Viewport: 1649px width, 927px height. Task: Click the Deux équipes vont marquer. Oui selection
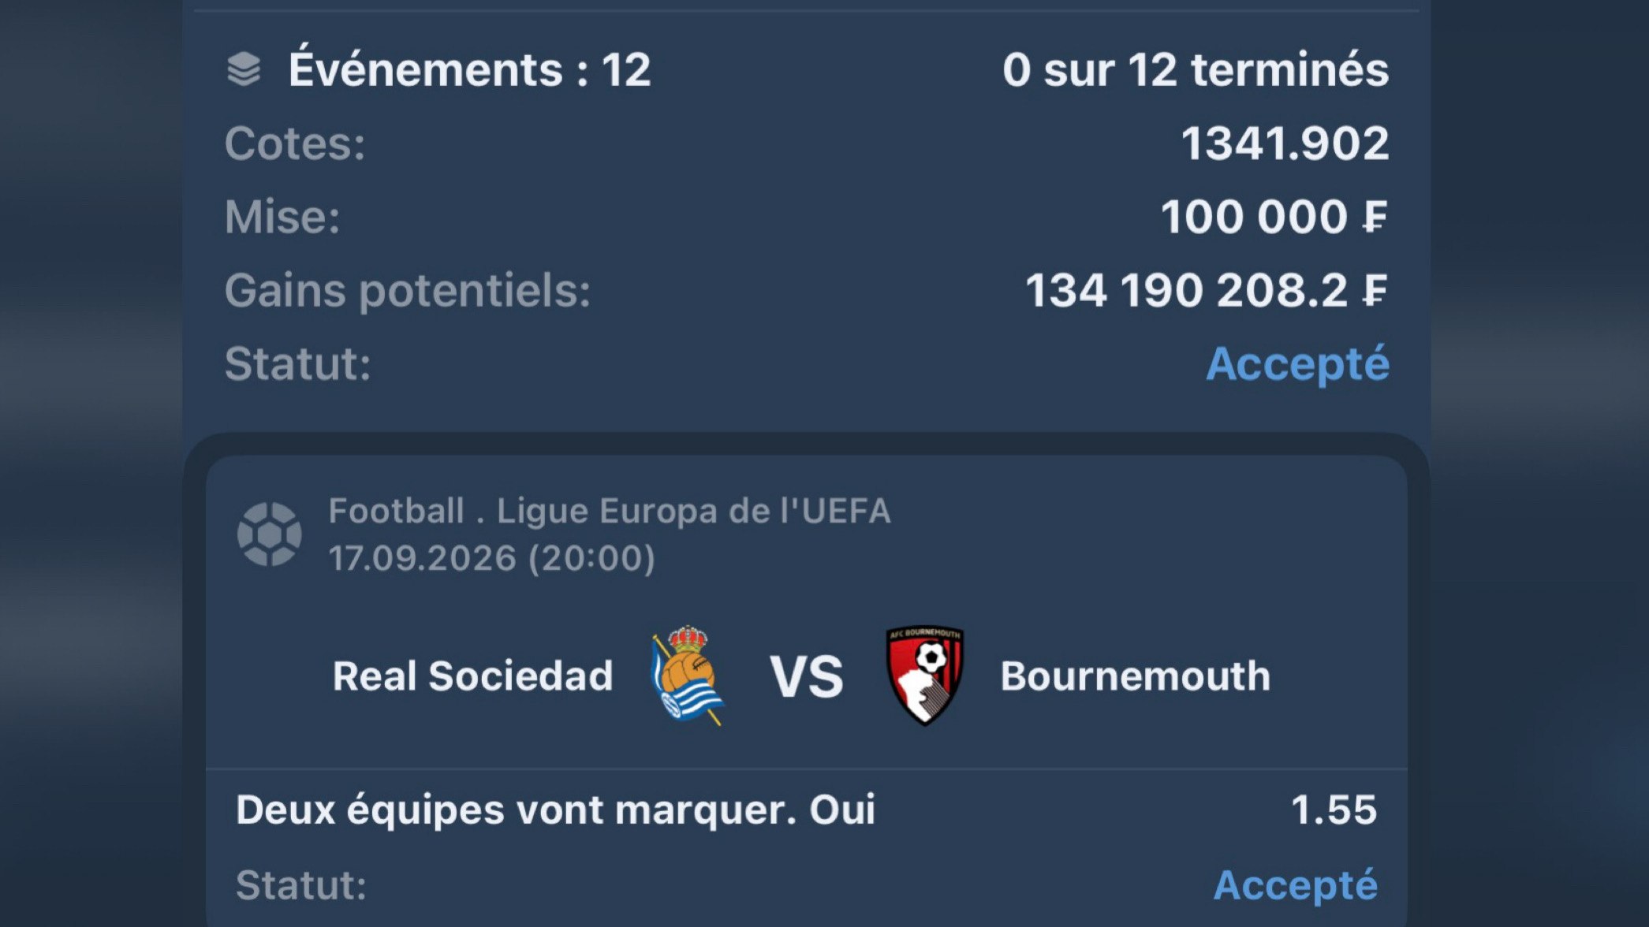click(556, 810)
